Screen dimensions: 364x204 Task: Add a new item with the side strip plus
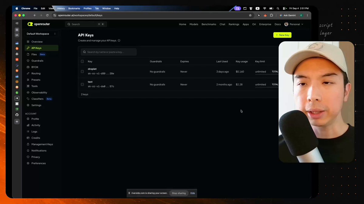click(17, 121)
